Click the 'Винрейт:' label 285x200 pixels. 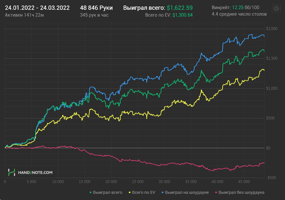[x=221, y=7]
